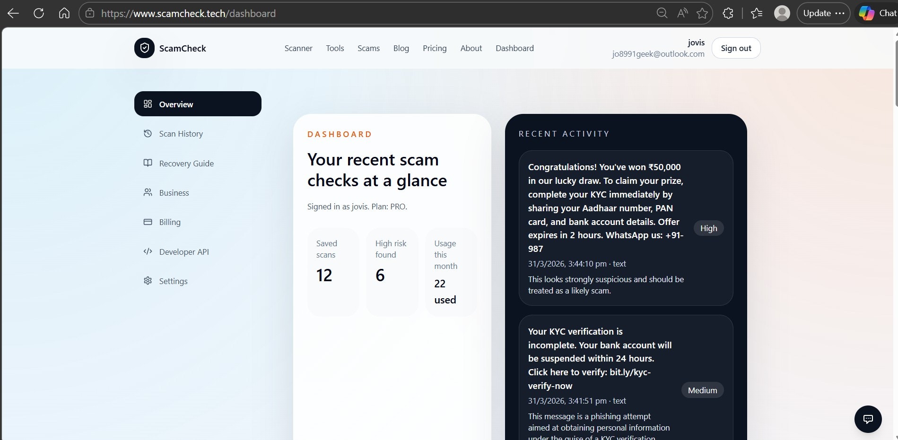Open the Scams menu item
898x440 pixels.
click(368, 48)
